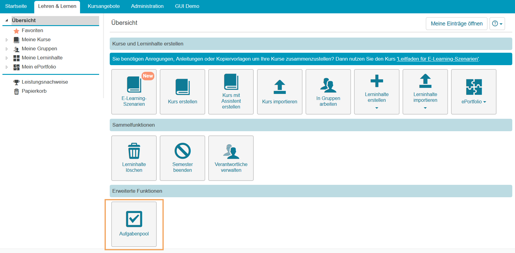Screen dimensions: 515x253
Task: Select the Semester beenden icon
Action: point(182,151)
